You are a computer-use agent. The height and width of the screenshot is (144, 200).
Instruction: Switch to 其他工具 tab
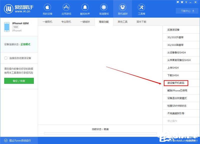coord(122,22)
